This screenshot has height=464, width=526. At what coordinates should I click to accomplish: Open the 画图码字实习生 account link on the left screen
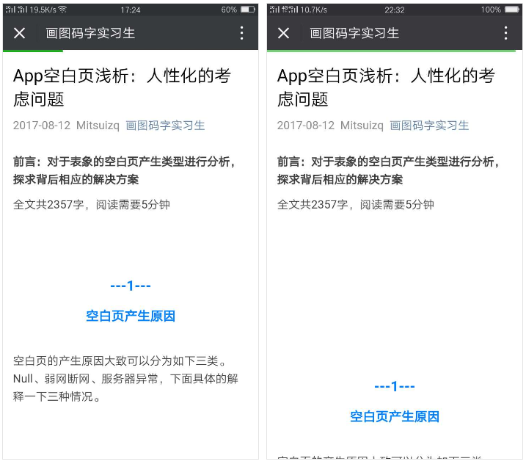165,126
